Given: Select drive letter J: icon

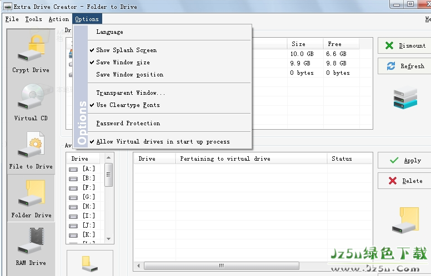Looking at the screenshot, I should [x=73, y=226].
